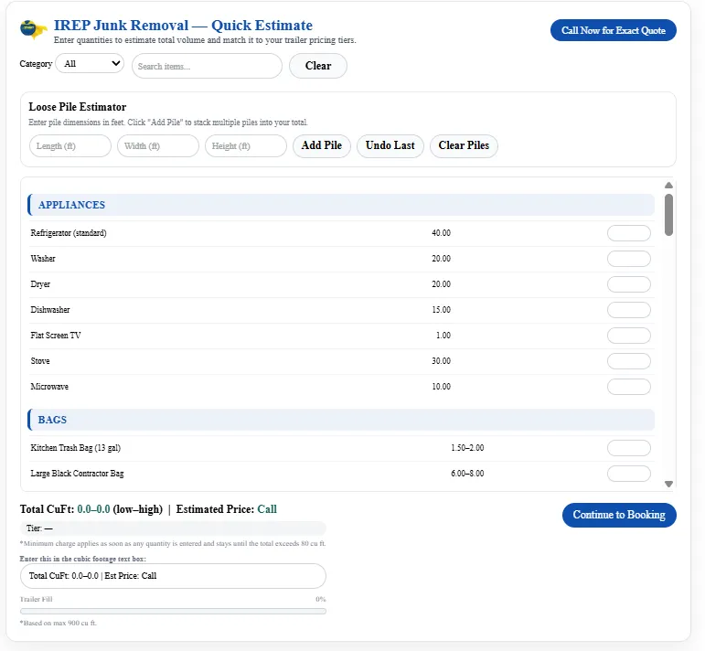Click the scroll up arrow of item list
The image size is (705, 651).
pos(668,186)
